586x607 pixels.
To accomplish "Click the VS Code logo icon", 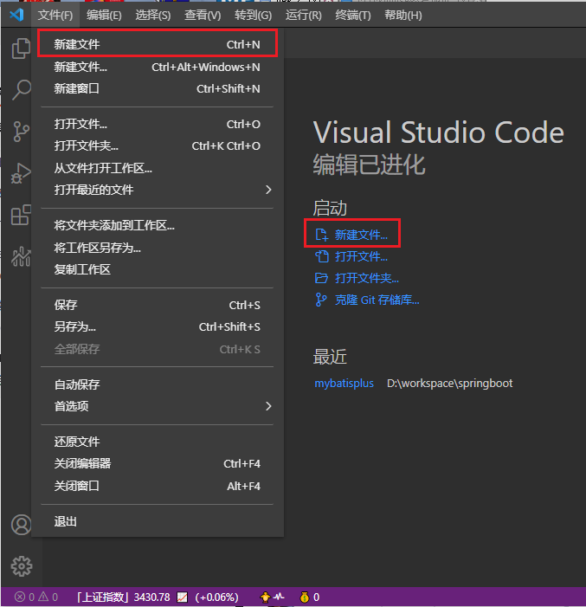I will [x=16, y=15].
